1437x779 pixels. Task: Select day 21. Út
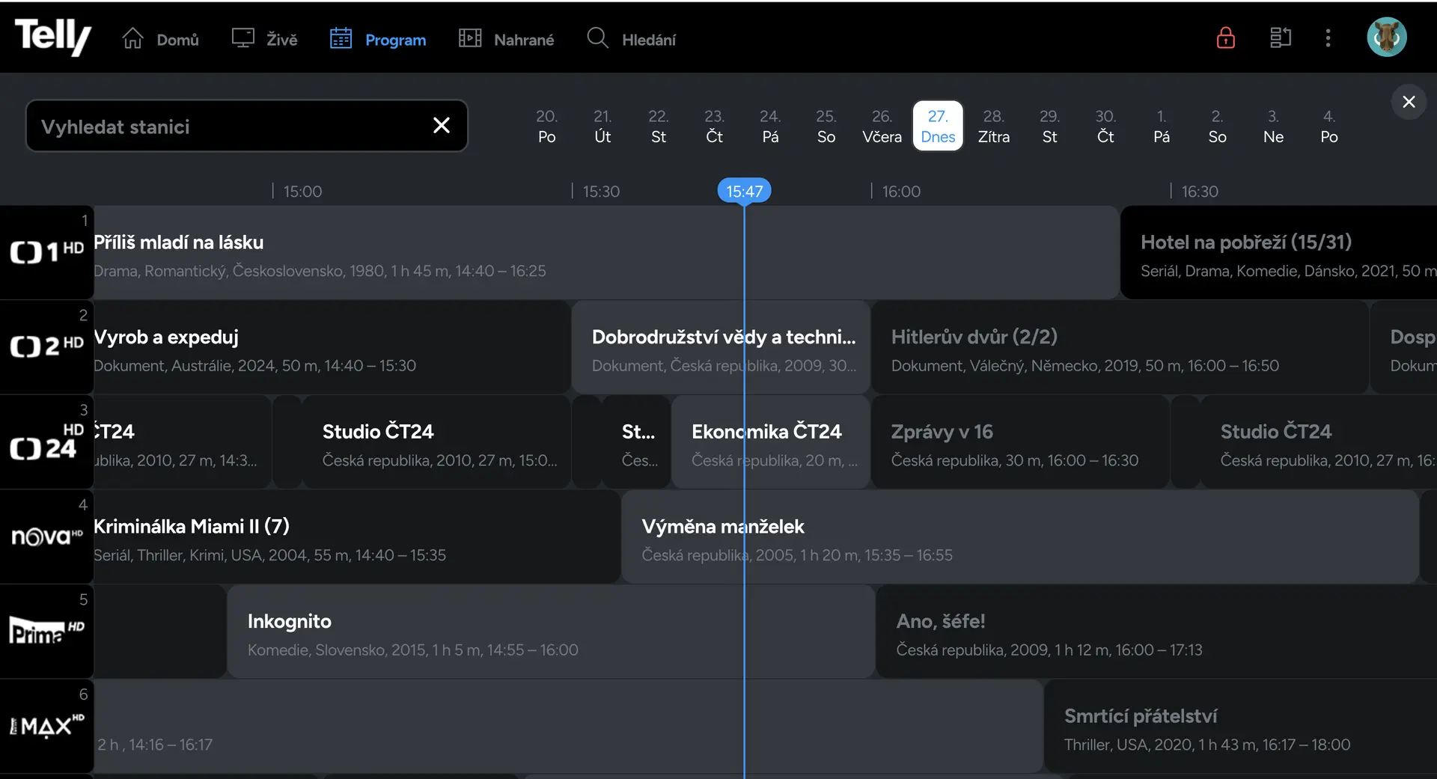click(602, 126)
